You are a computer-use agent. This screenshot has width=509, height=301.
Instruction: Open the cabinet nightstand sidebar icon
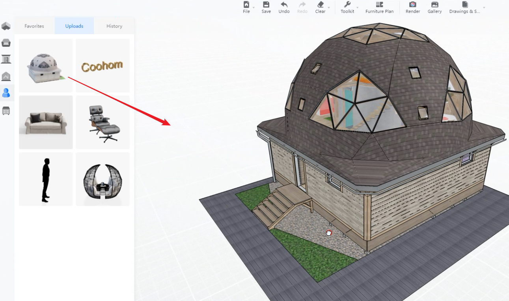tap(6, 111)
